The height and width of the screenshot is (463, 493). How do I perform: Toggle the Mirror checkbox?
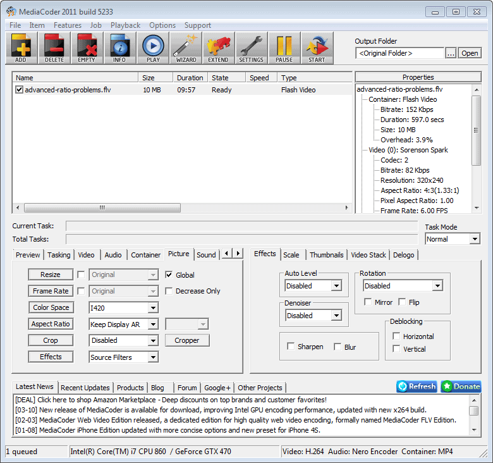pyautogui.click(x=369, y=302)
